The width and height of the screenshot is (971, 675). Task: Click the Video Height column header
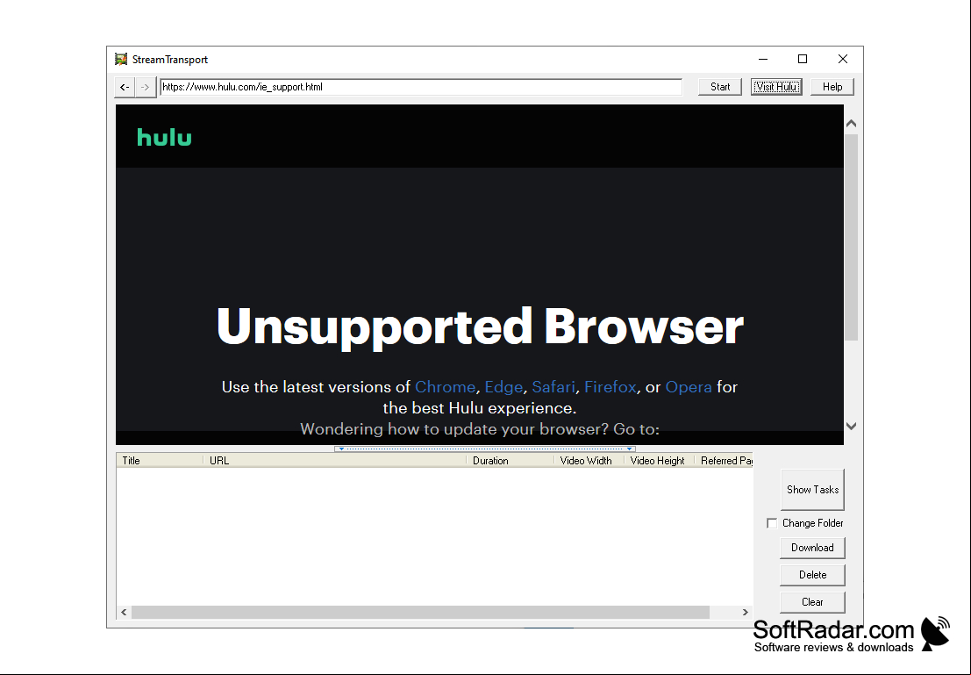tap(659, 461)
